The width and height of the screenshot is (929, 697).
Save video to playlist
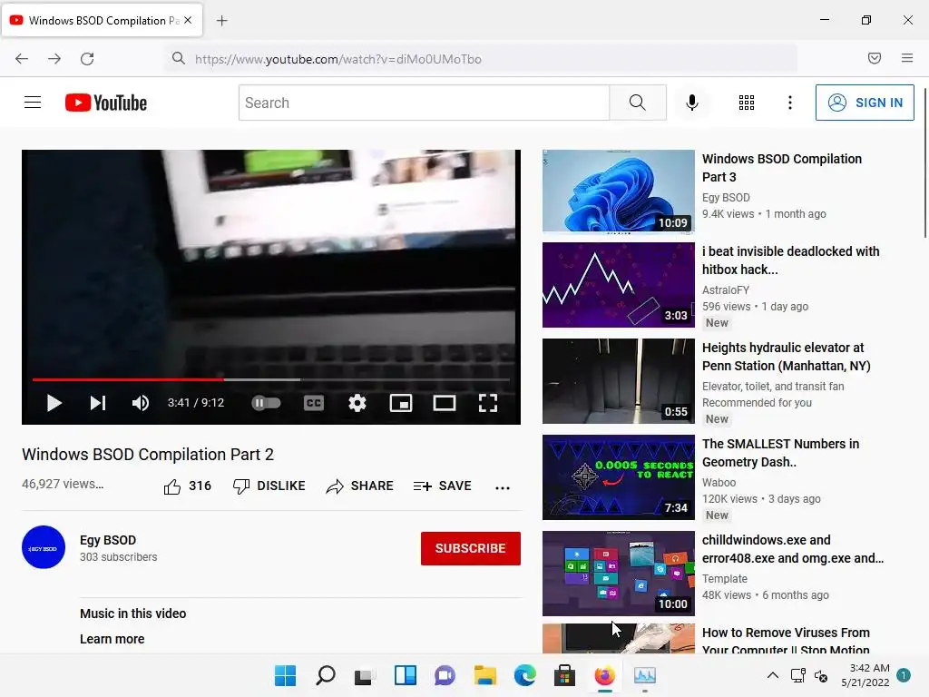[443, 486]
